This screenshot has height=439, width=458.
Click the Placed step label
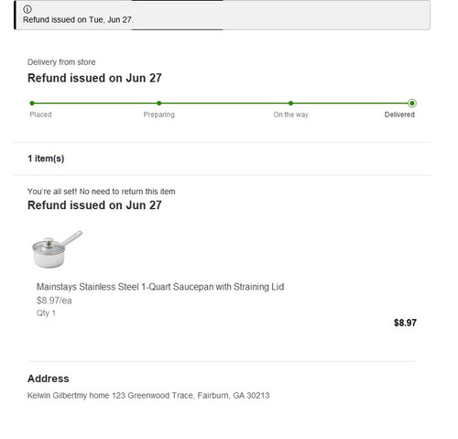[x=40, y=115]
